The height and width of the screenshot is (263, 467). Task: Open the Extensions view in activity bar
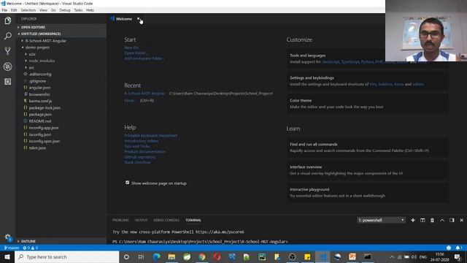[8, 82]
